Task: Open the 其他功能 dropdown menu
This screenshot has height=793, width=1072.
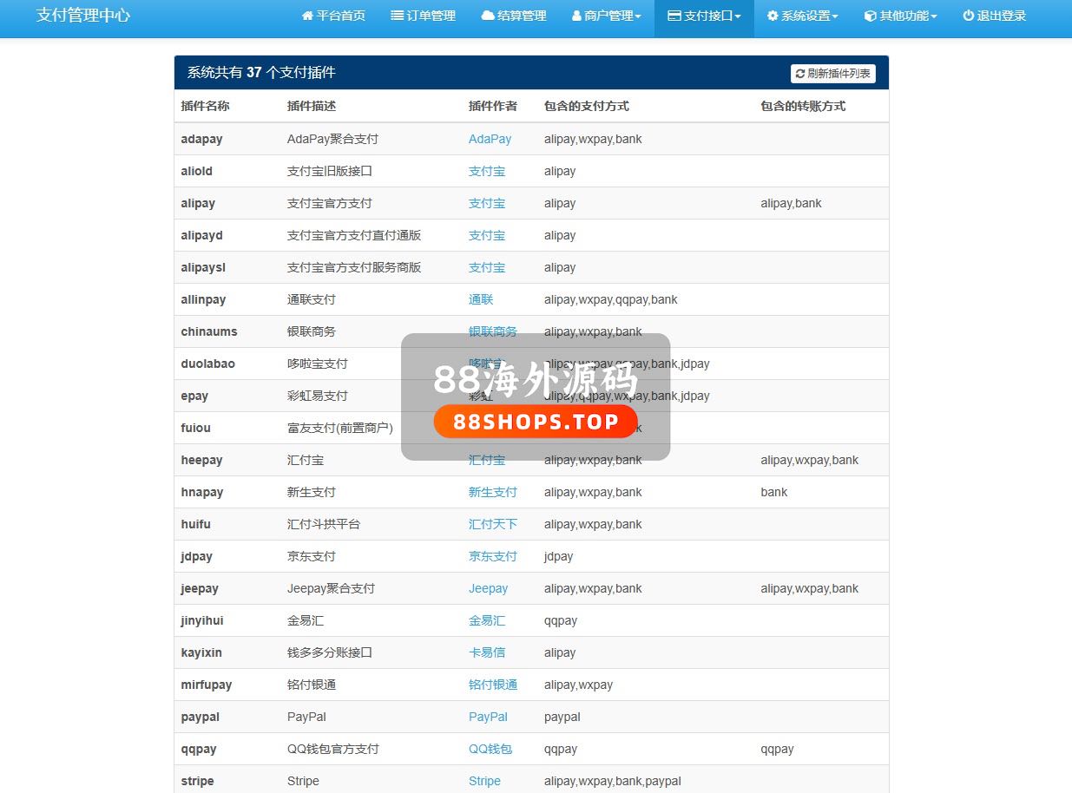Action: (901, 16)
